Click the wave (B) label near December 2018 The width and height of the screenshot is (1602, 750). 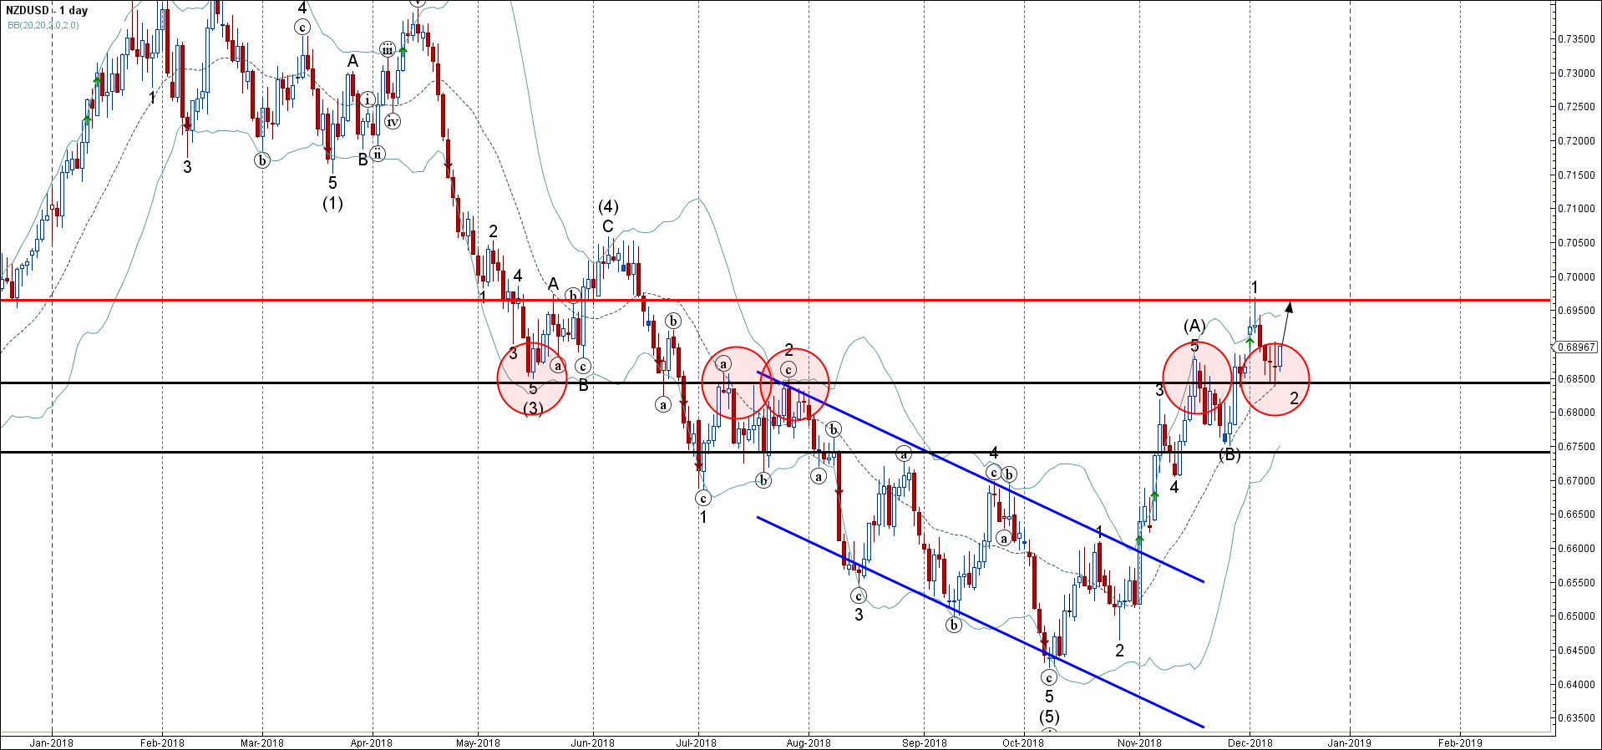[1229, 455]
